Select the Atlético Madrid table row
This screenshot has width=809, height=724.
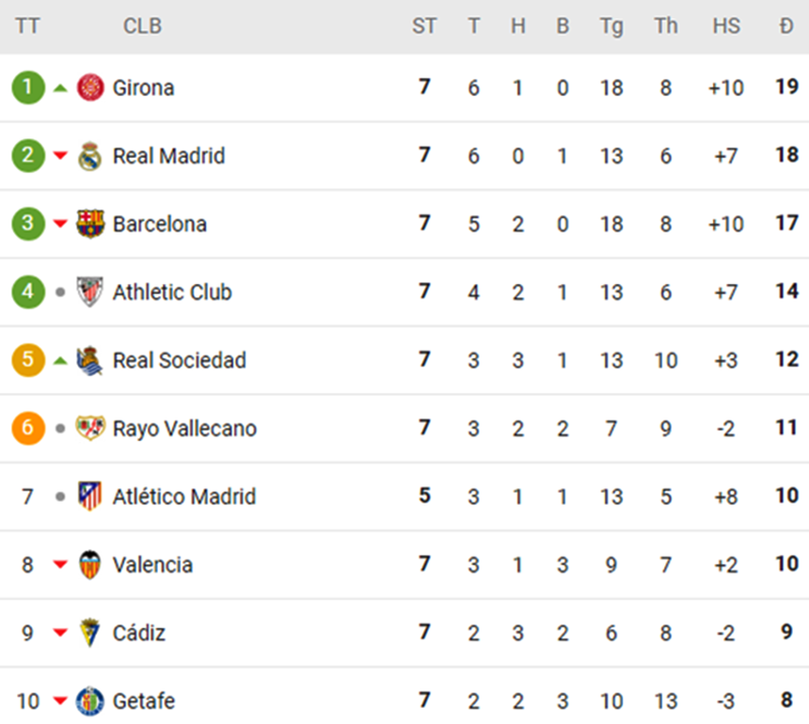tap(404, 496)
